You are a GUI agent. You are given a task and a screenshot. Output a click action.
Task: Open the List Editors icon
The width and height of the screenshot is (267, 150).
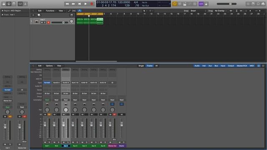click(x=248, y=4)
